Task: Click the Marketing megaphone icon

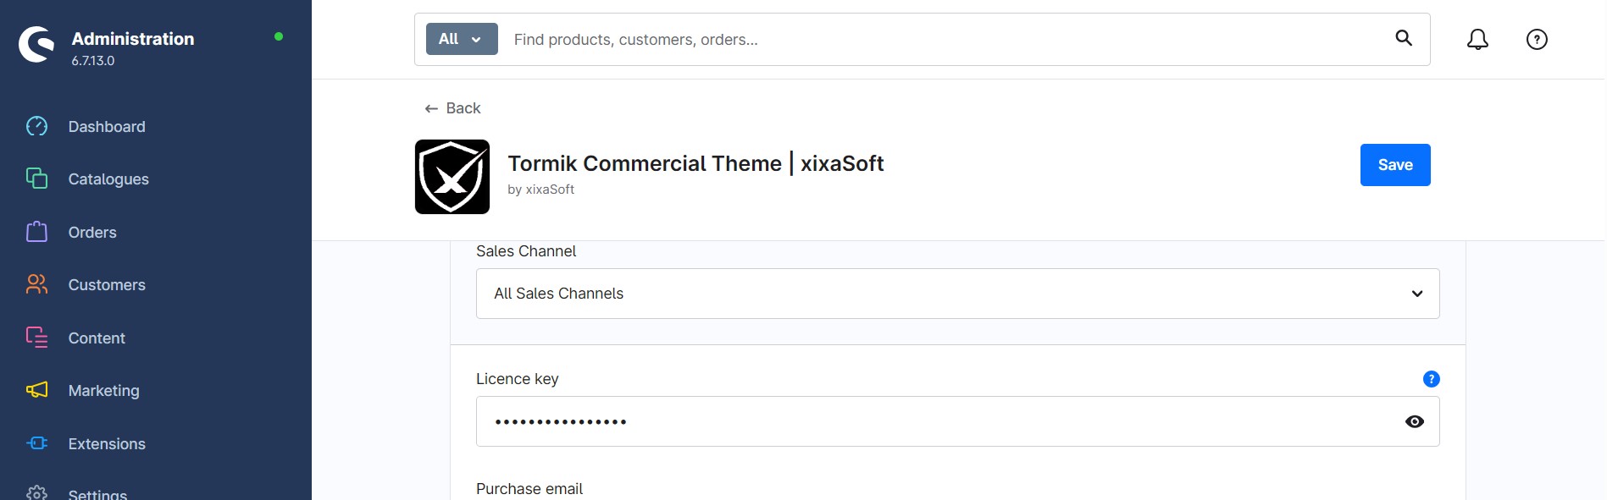Action: [x=36, y=390]
